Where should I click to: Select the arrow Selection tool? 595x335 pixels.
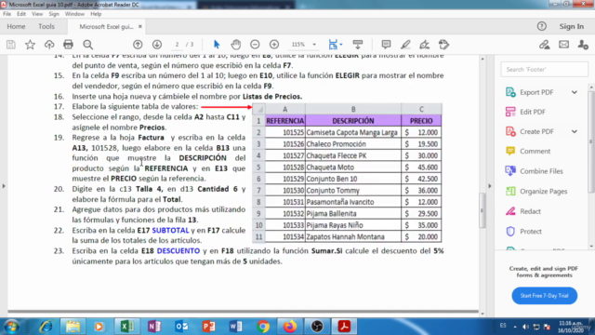click(x=217, y=45)
